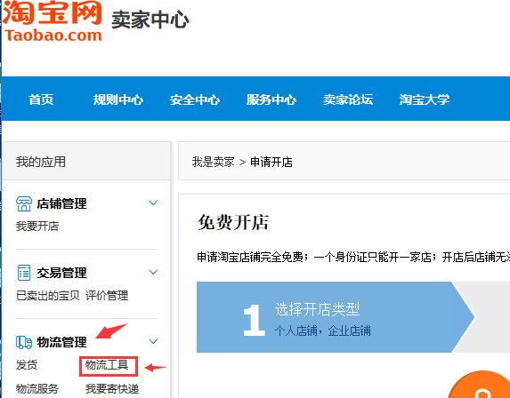Collapse the 店铺管理 section chevron

pos(153,203)
